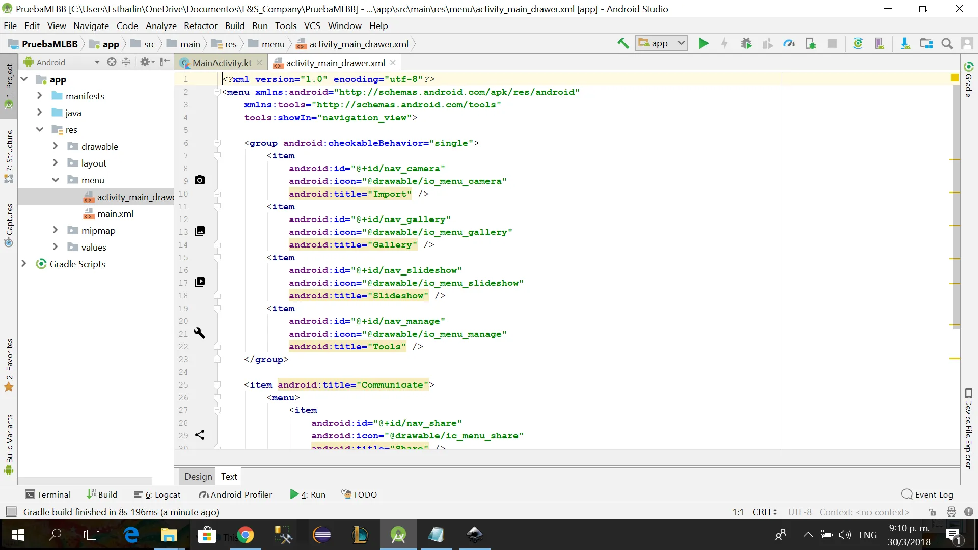978x550 pixels.
Task: Open the app run configuration dropdown
Action: click(x=661, y=44)
